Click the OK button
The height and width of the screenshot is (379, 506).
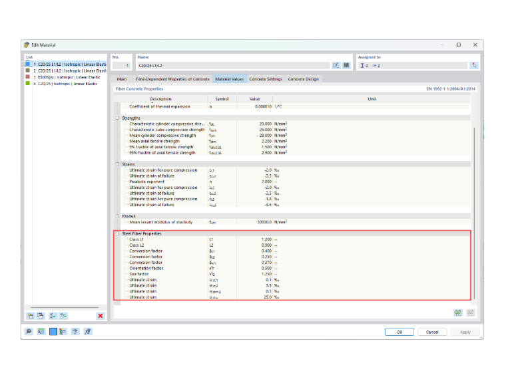coord(399,332)
